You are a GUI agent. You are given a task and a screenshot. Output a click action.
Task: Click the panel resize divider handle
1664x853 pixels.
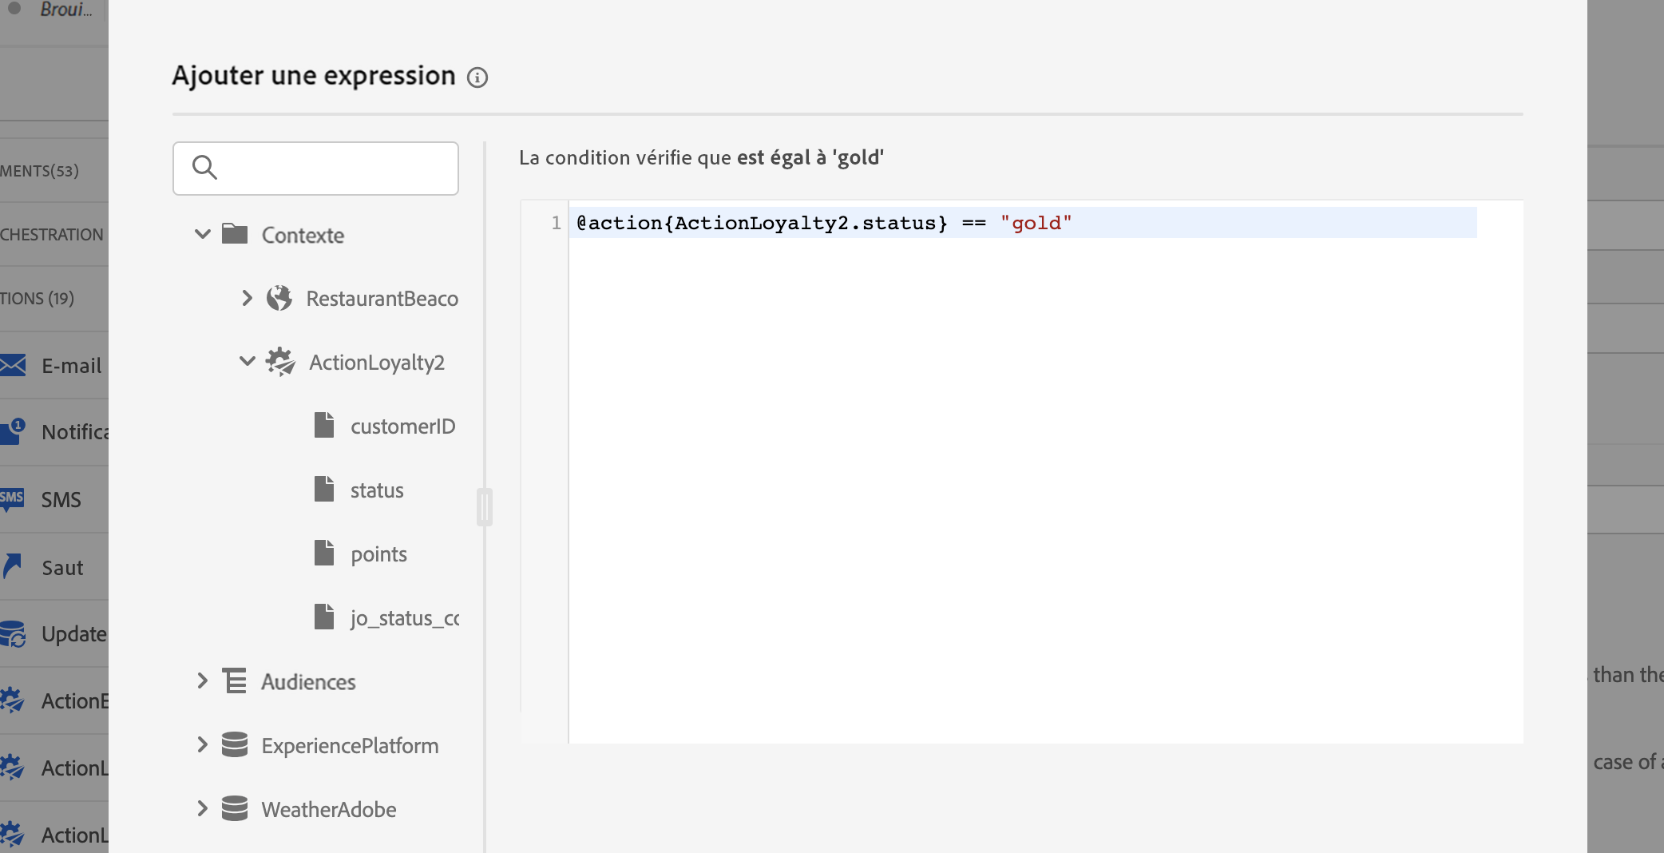click(485, 507)
